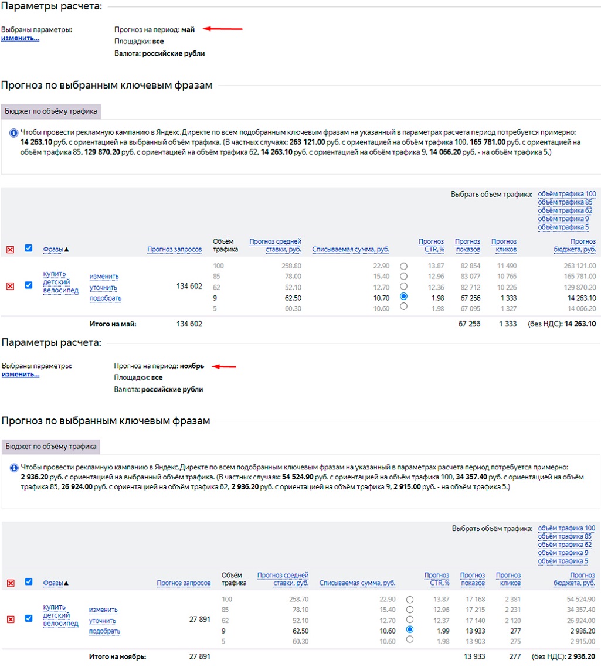This screenshot has height=667, width=601.
Task: Click изменить... link under May parameters
Action: 20,38
